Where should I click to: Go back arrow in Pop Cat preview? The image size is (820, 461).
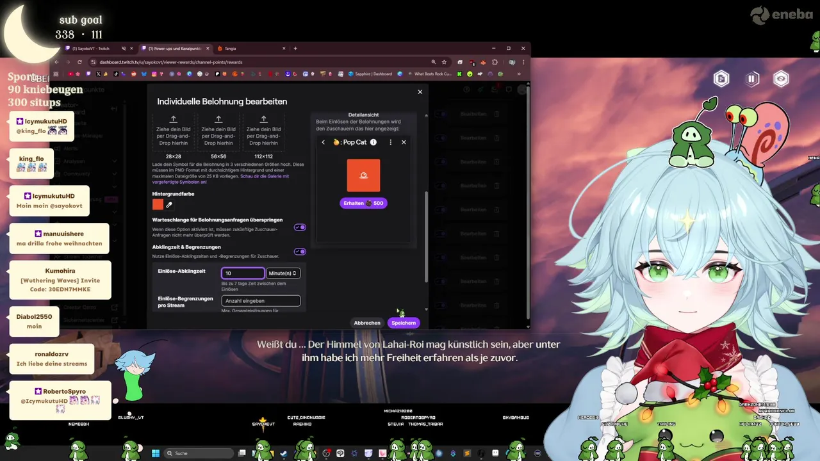tap(324, 142)
